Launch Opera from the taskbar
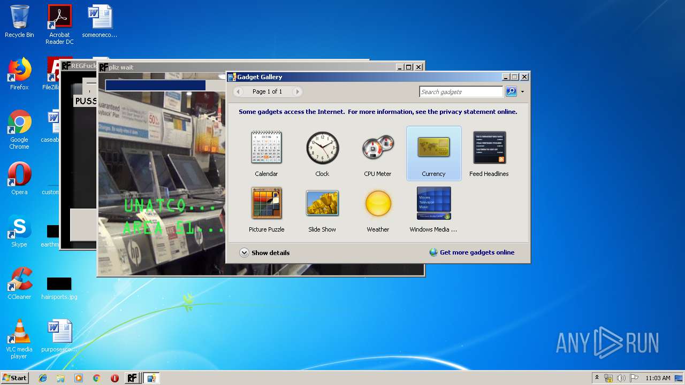 [115, 378]
